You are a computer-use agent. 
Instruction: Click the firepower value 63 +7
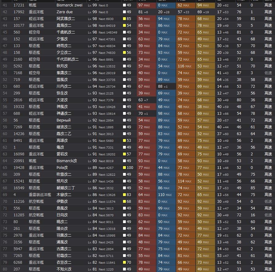[143, 100]
